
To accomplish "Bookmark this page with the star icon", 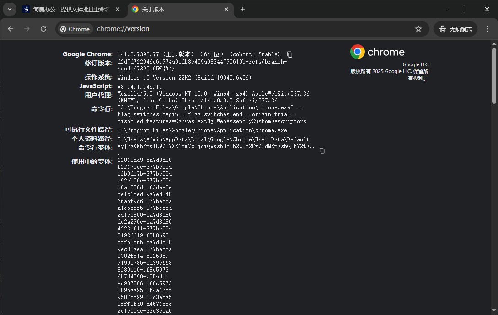I will click(x=418, y=28).
